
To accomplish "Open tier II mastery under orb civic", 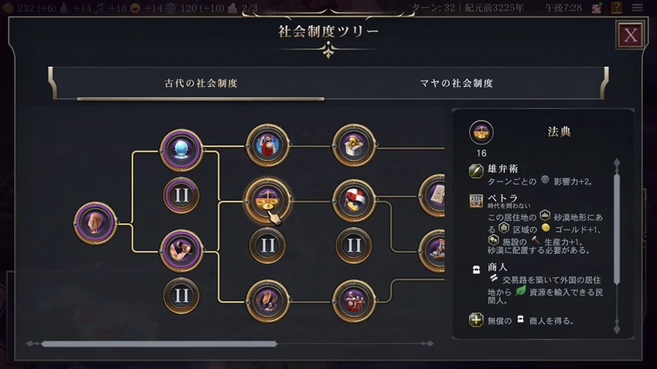I will 181,195.
